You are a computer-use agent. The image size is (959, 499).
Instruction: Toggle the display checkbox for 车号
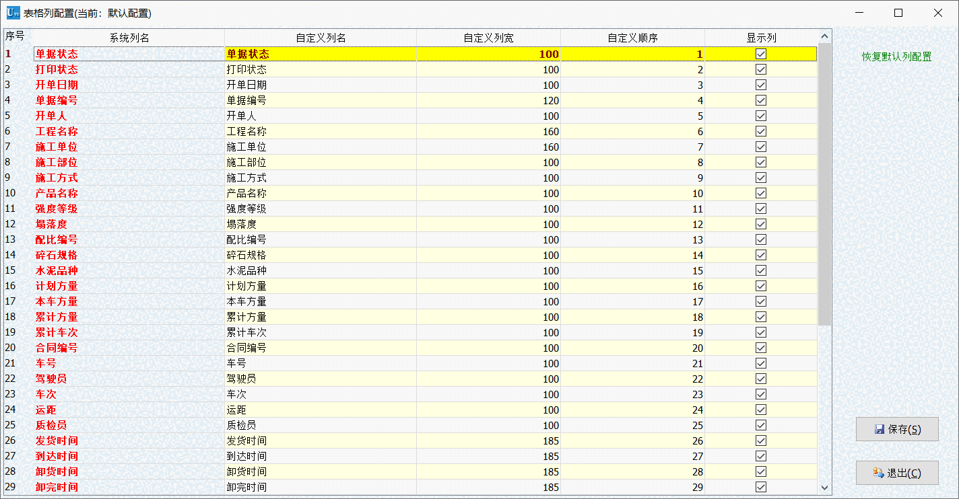(x=761, y=363)
